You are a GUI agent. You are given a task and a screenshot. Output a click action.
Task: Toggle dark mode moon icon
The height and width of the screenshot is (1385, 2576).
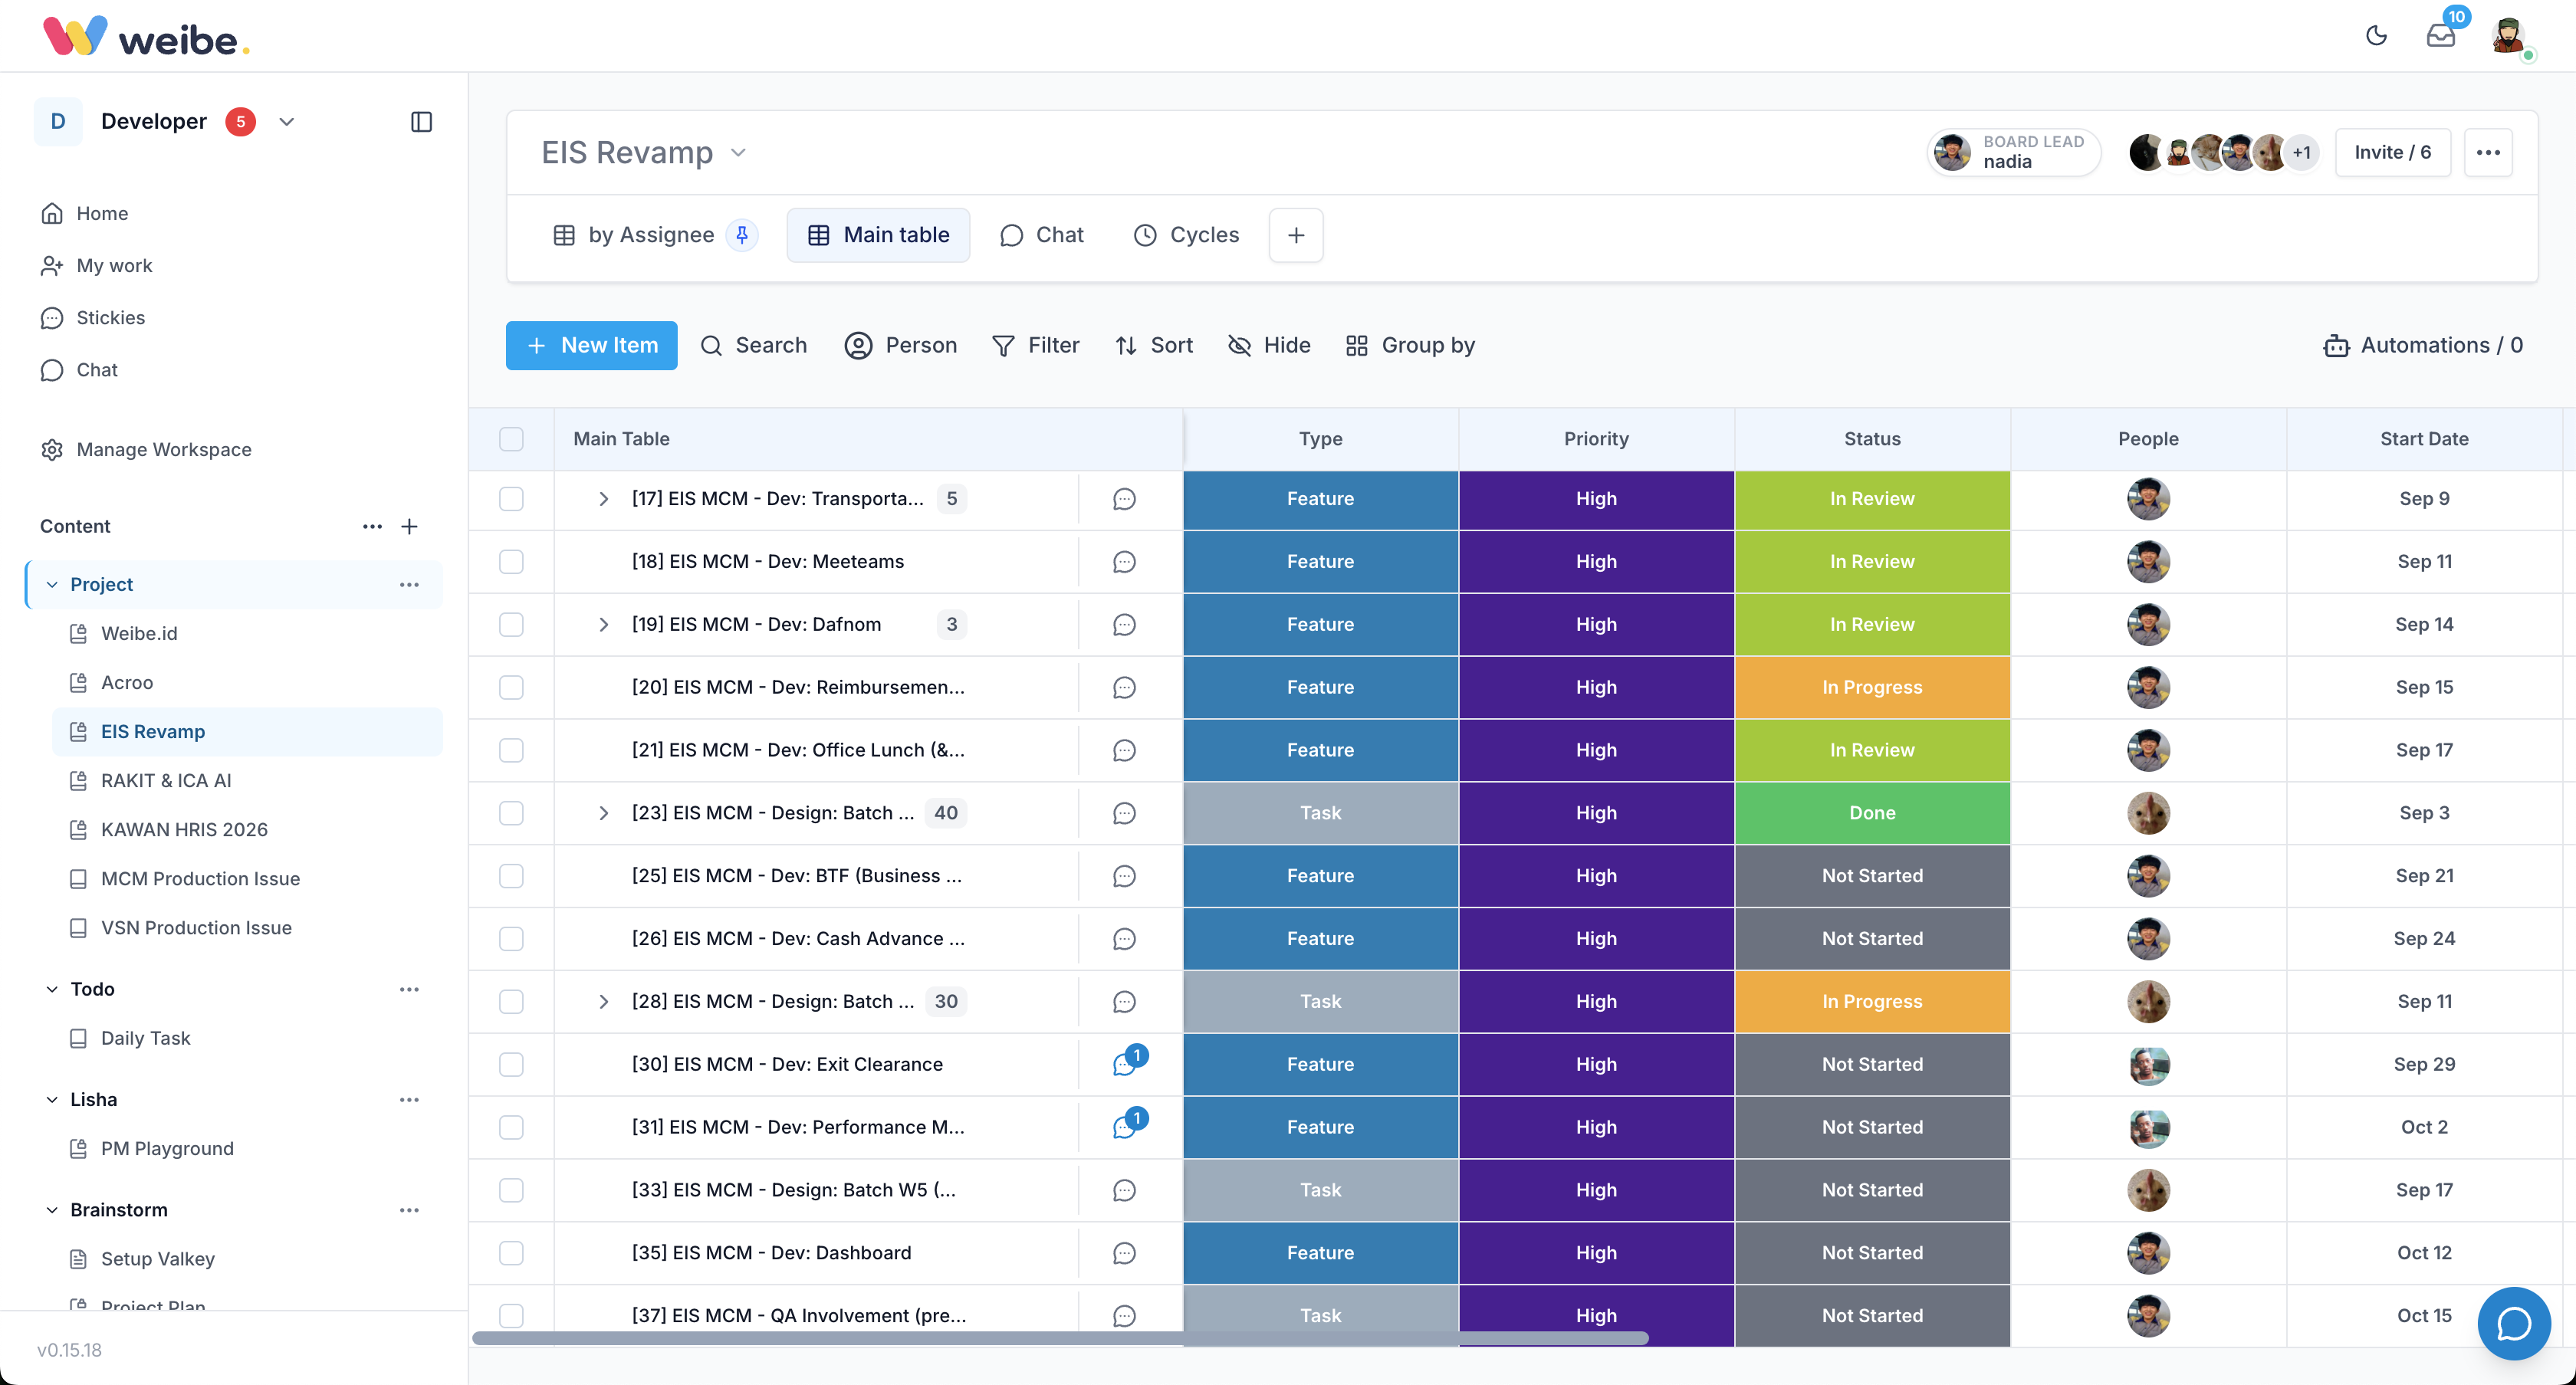tap(2376, 36)
